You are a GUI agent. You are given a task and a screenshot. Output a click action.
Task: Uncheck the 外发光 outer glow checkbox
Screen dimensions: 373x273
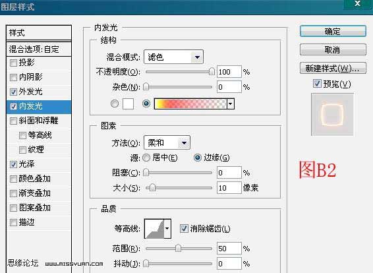pyautogui.click(x=13, y=92)
